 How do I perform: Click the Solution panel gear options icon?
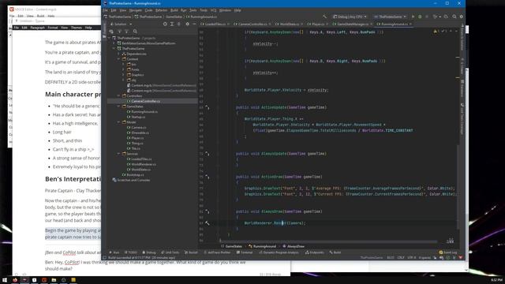pos(188,24)
